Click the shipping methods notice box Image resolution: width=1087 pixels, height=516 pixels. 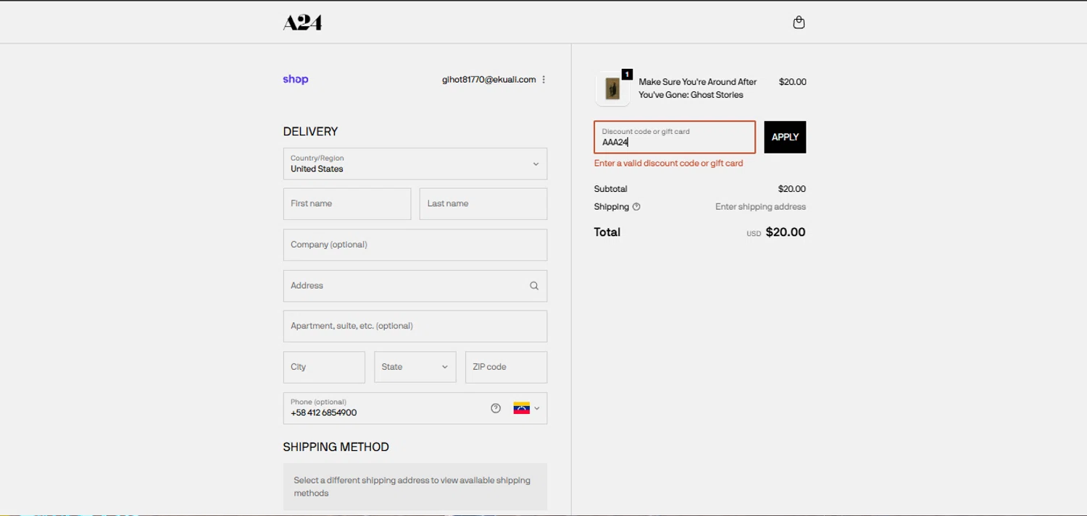click(415, 487)
